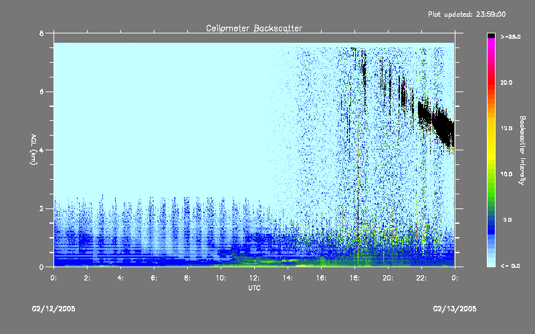
Task: Click the x-axis tick label '4:'
Action: [x=120, y=278]
